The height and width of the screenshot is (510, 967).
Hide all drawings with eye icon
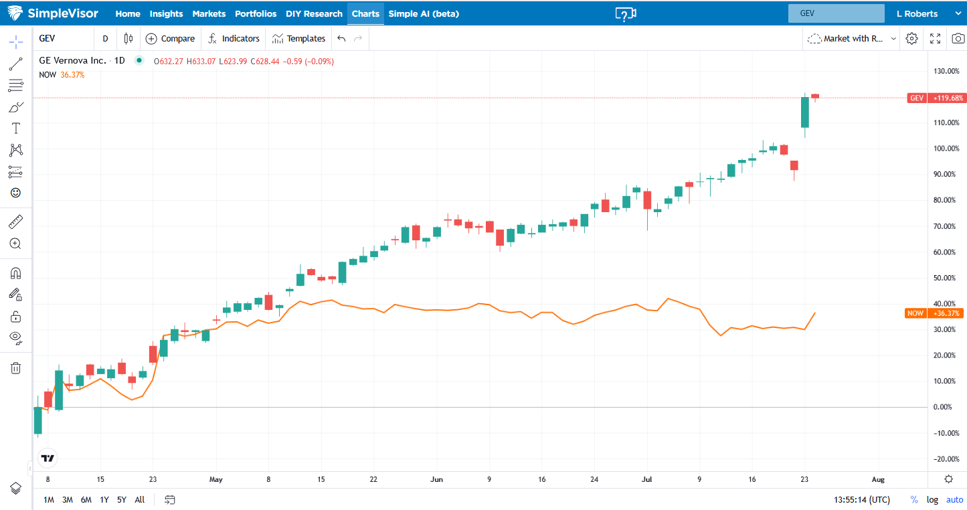[x=15, y=337]
